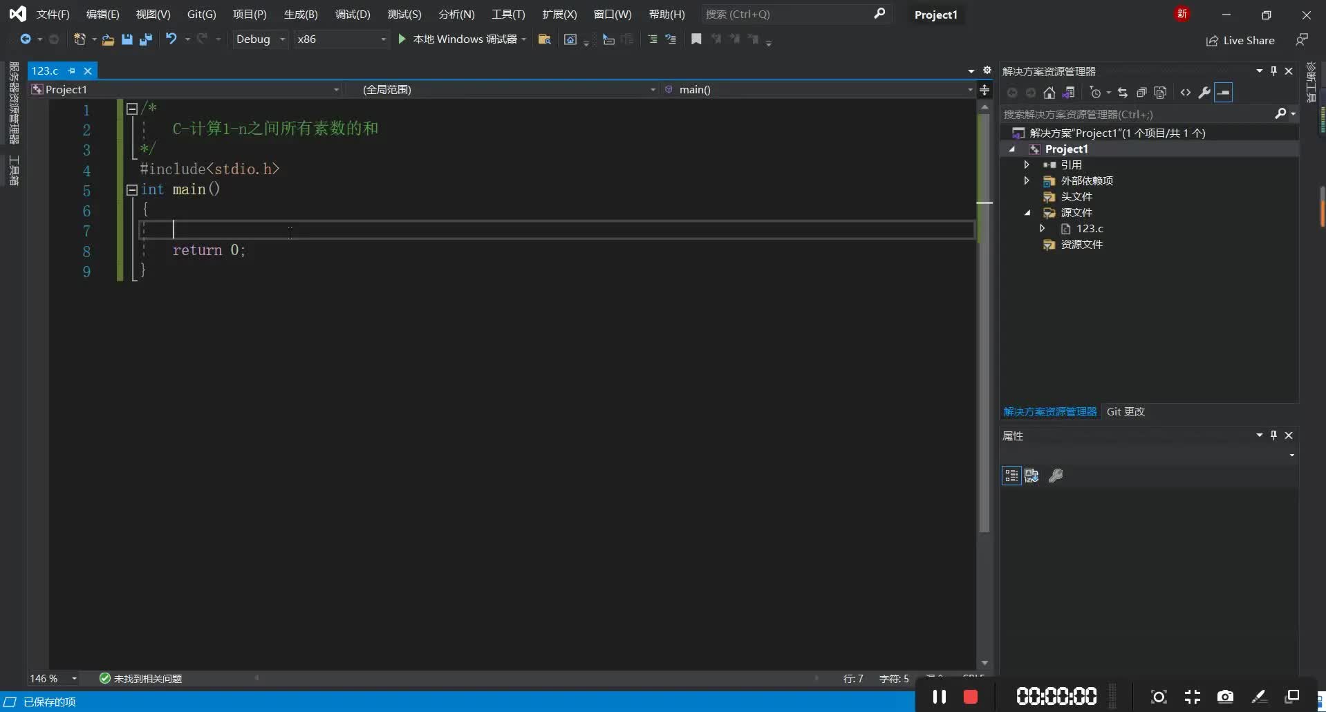Click property pages wrench in Properties panel
Viewport: 1326px width, 712px height.
point(1056,476)
